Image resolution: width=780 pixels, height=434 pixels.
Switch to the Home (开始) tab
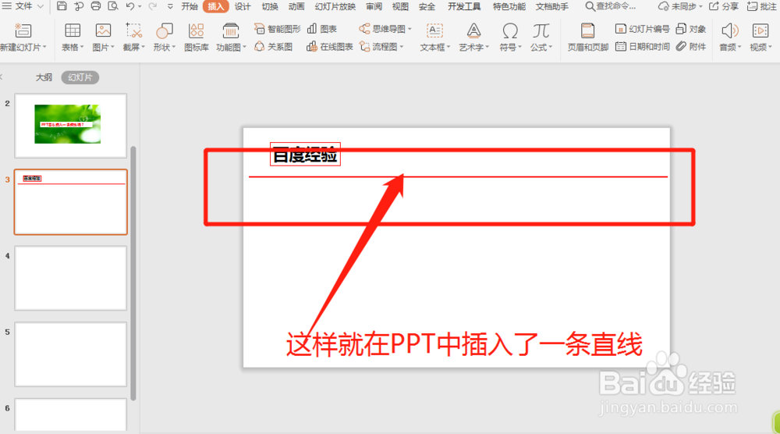pos(190,6)
